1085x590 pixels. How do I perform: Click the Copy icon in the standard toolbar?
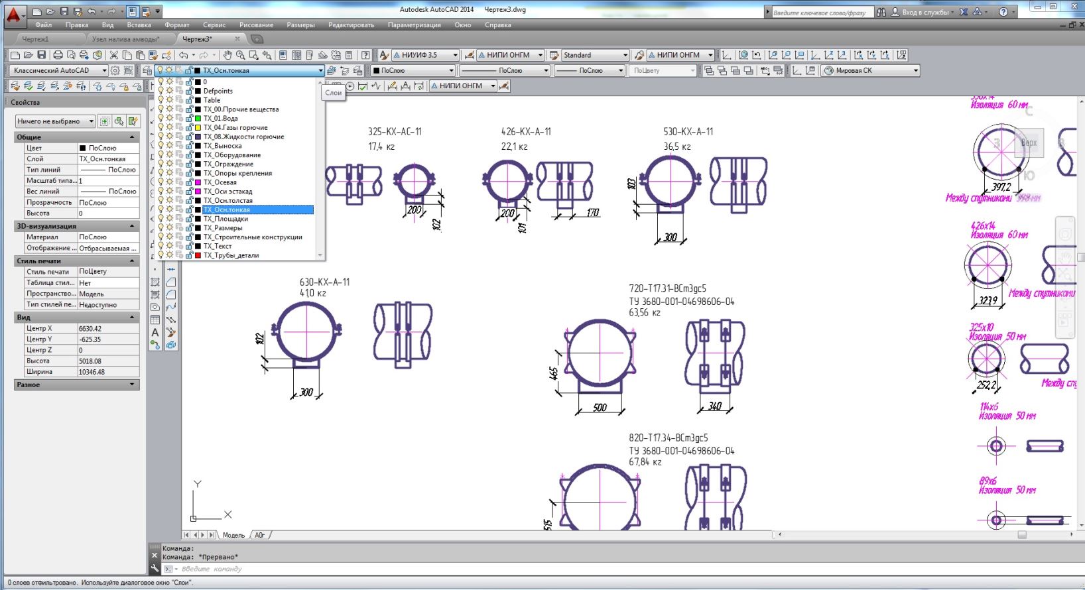pos(127,55)
